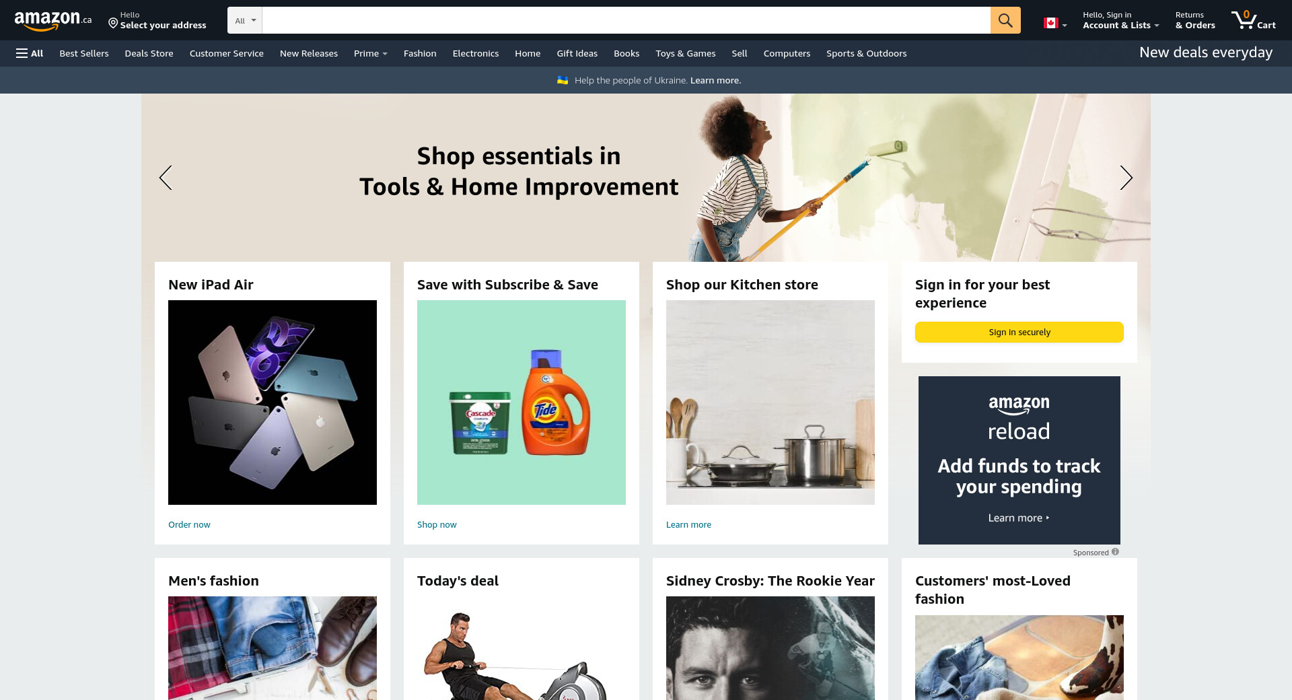Select Electronics in the navigation bar

(476, 53)
